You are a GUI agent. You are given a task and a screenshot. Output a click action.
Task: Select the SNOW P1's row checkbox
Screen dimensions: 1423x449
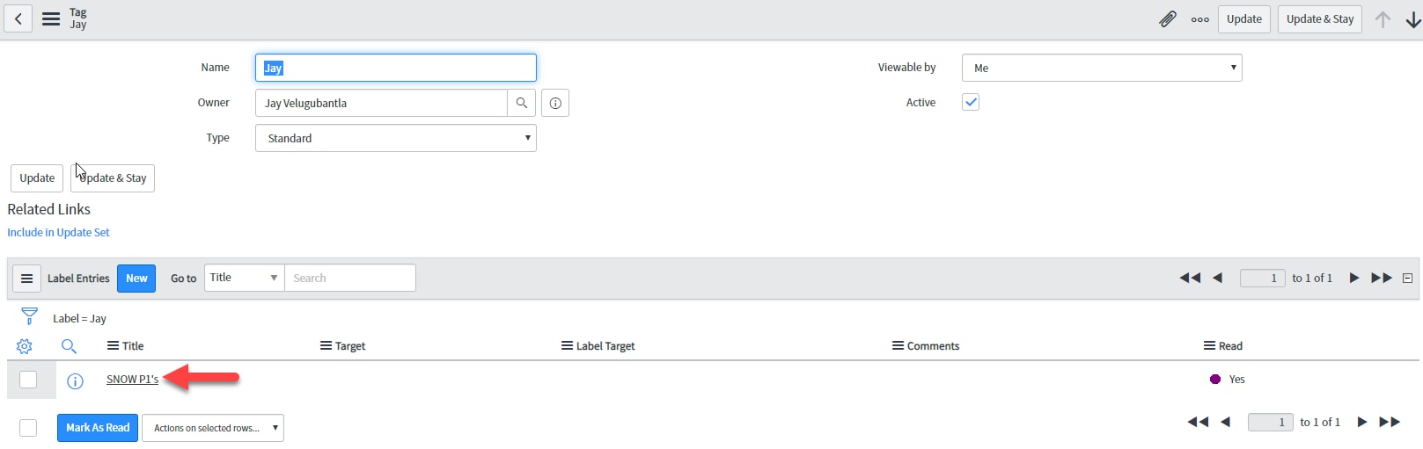28,380
